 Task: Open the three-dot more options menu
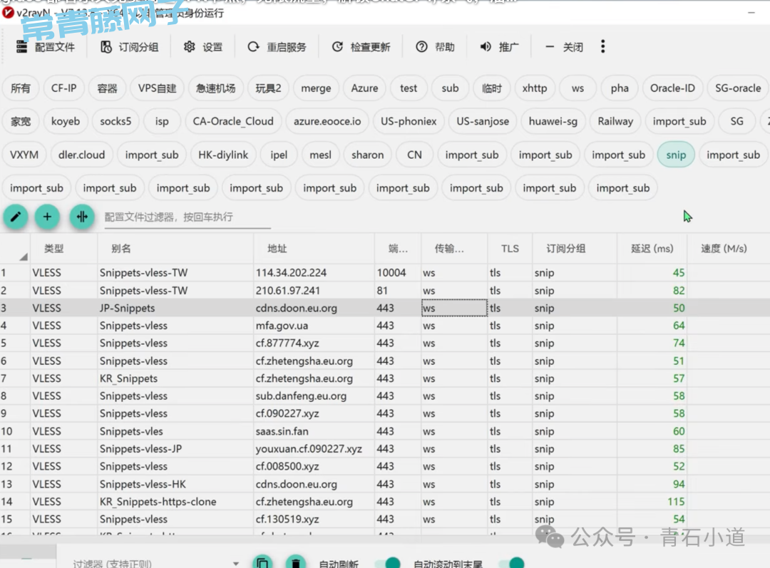pyautogui.click(x=602, y=46)
